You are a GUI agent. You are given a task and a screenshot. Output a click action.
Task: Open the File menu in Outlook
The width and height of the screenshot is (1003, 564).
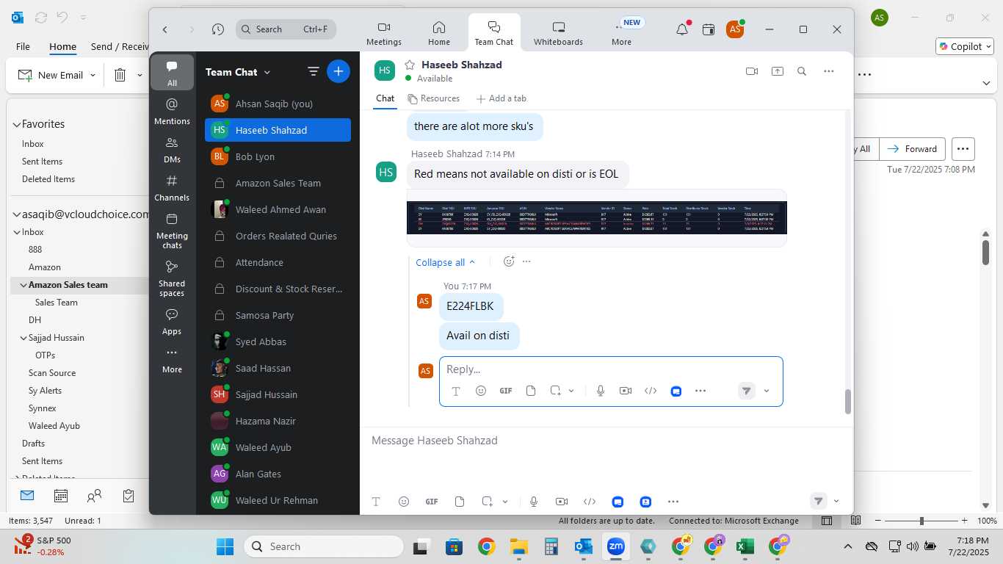[23, 46]
